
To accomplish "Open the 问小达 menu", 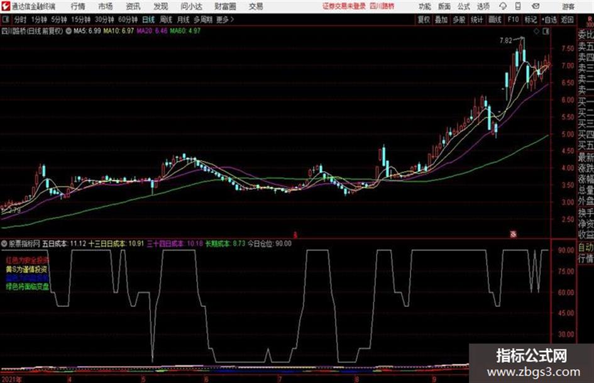I will click(191, 6).
